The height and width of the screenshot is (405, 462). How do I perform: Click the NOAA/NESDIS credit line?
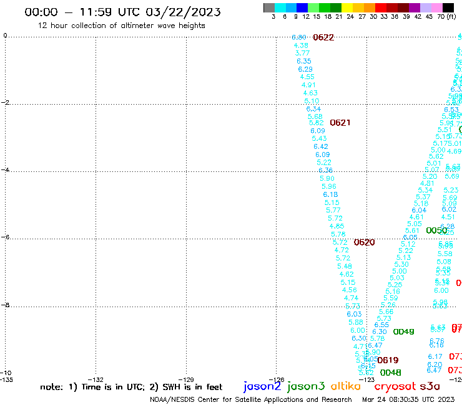tap(251, 399)
